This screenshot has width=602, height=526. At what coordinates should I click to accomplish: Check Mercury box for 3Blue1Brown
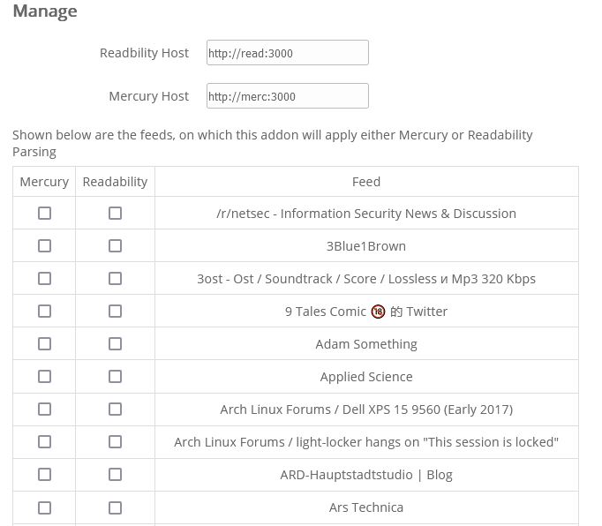point(45,246)
